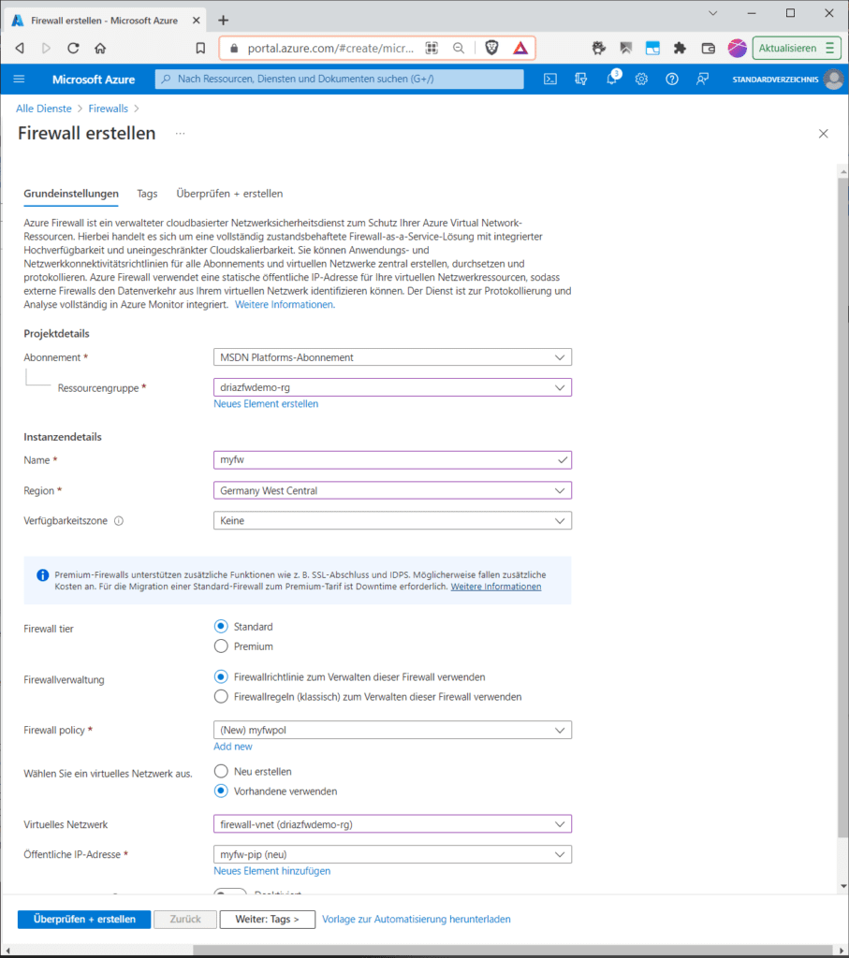Close the Firewall erstellen browser tab
The width and height of the screenshot is (849, 958).
(197, 21)
